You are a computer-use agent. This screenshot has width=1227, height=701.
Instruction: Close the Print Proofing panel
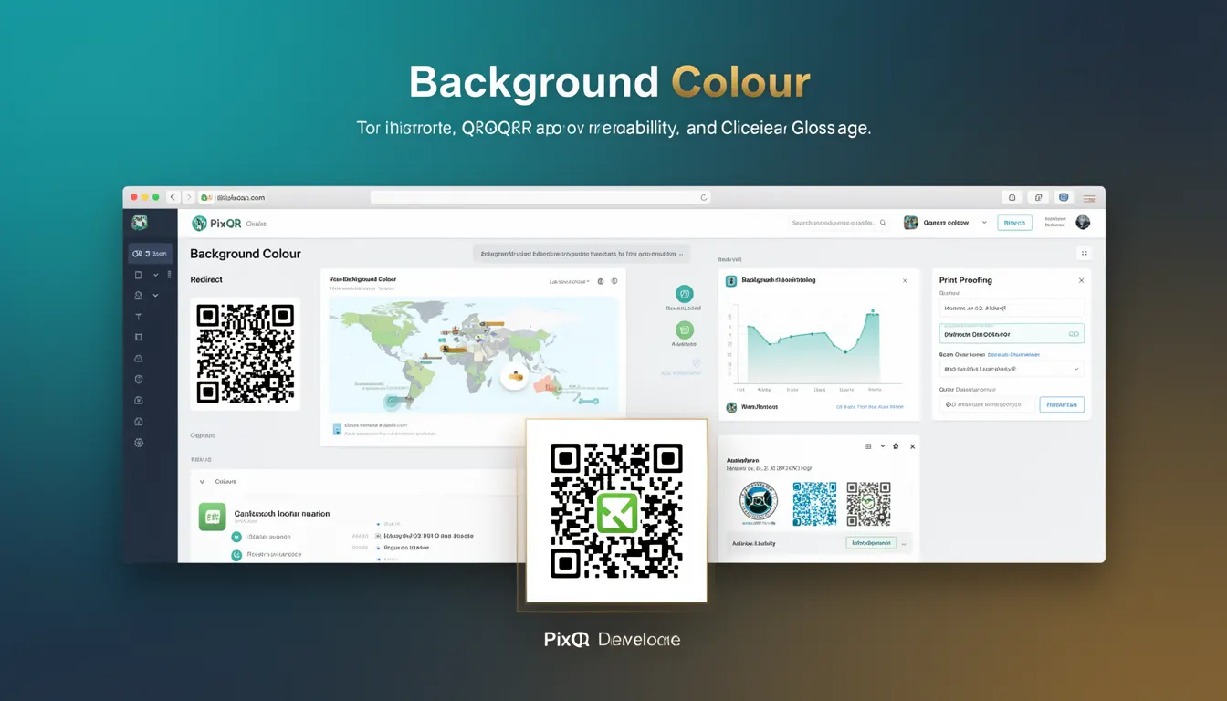point(1082,280)
